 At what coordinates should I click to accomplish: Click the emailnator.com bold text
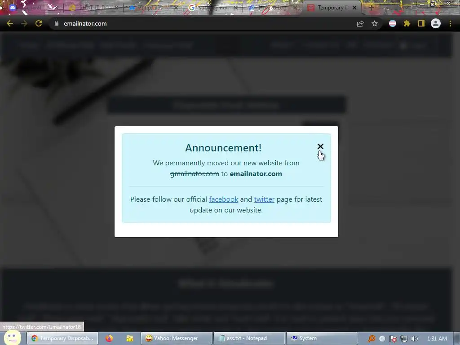point(256,174)
